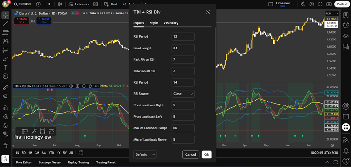Create an Alert from top toolbar

(111, 4)
